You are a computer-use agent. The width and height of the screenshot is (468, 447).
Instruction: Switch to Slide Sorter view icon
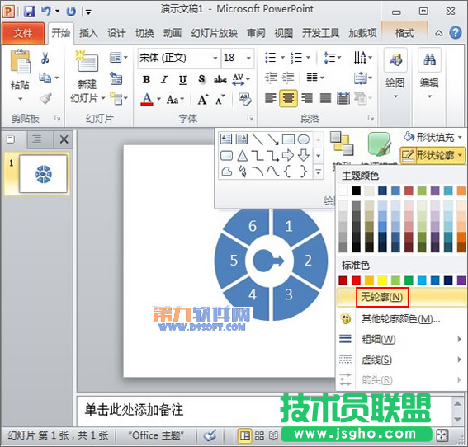coord(259,436)
